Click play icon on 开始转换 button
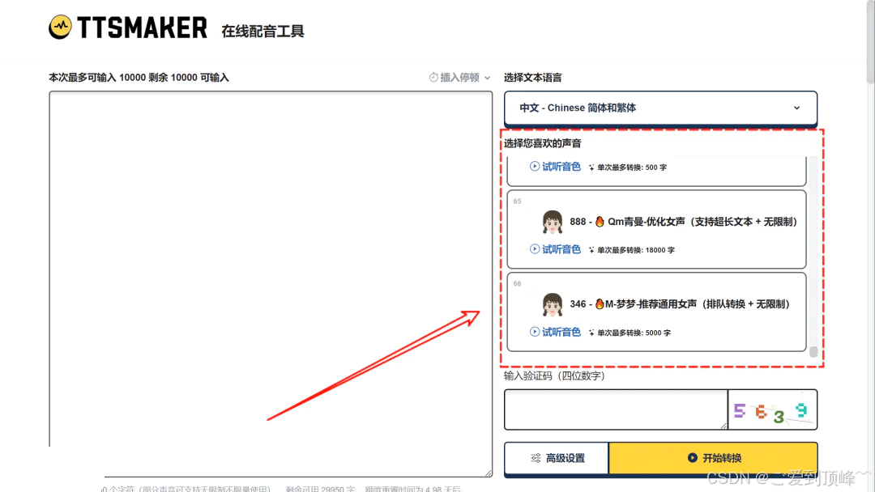The width and height of the screenshot is (875, 492). (x=693, y=457)
